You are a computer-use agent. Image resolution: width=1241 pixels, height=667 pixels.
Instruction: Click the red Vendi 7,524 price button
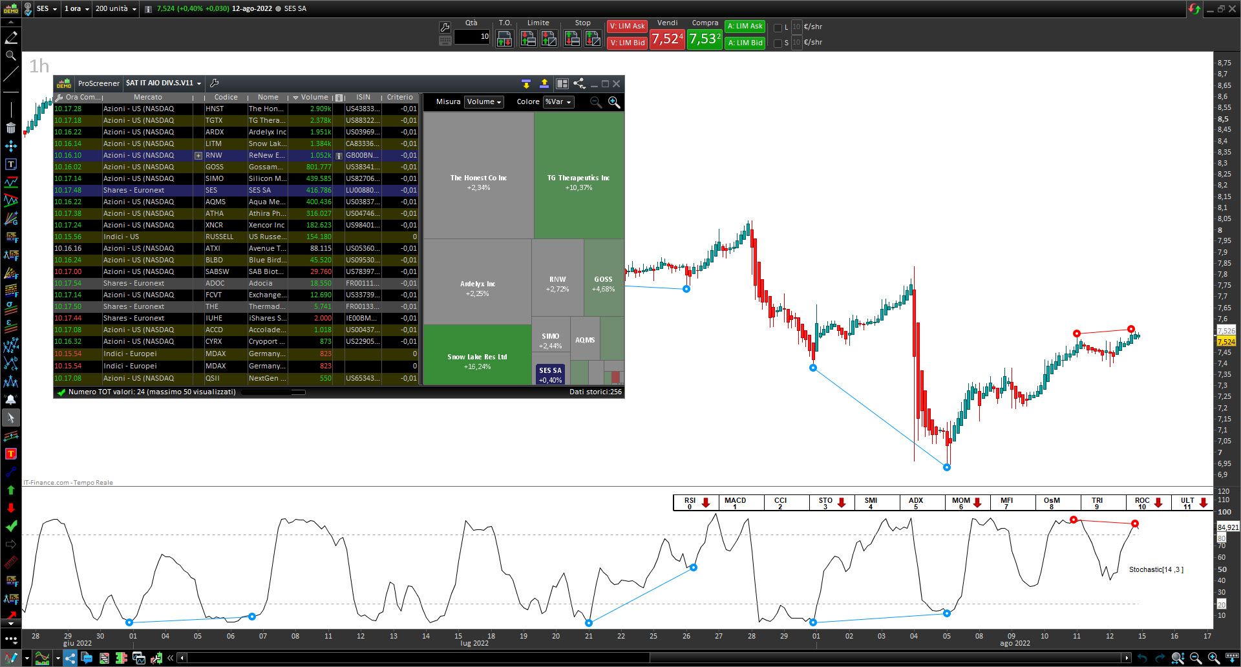pyautogui.click(x=667, y=39)
